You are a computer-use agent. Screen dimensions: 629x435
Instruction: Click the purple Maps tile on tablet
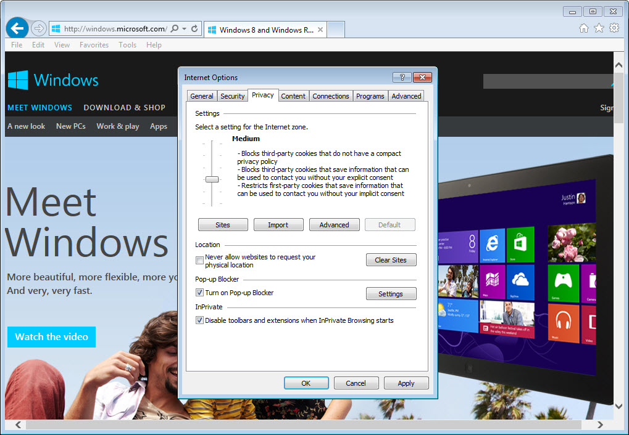click(x=492, y=281)
